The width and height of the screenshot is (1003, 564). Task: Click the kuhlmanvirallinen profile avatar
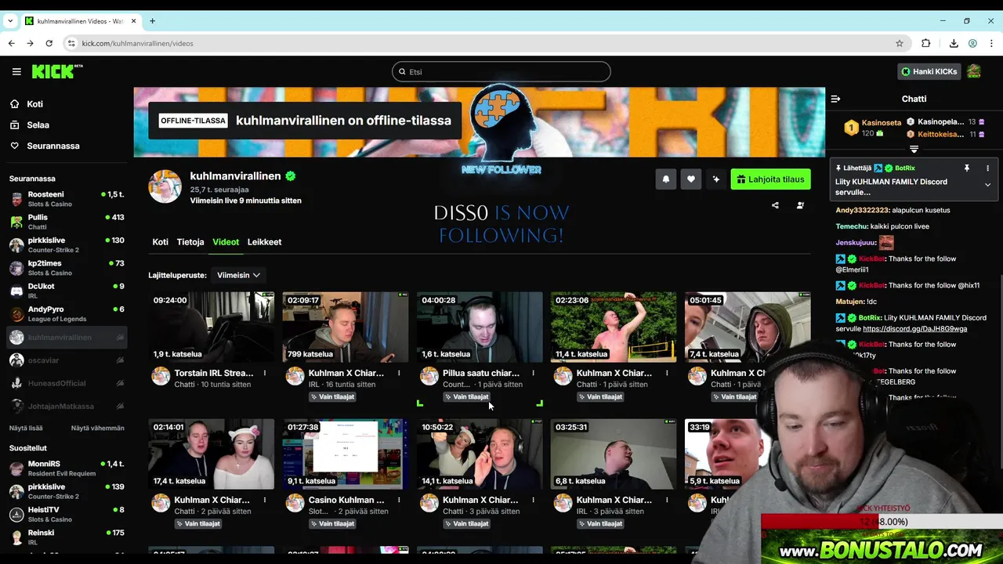[165, 186]
